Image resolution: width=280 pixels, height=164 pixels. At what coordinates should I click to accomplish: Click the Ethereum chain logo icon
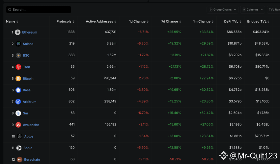coord(17,32)
